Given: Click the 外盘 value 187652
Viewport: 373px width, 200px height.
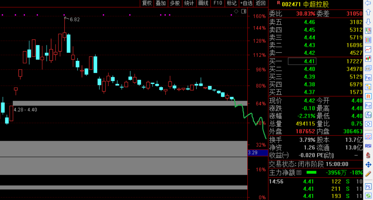Looking at the screenshot, I should [305, 131].
